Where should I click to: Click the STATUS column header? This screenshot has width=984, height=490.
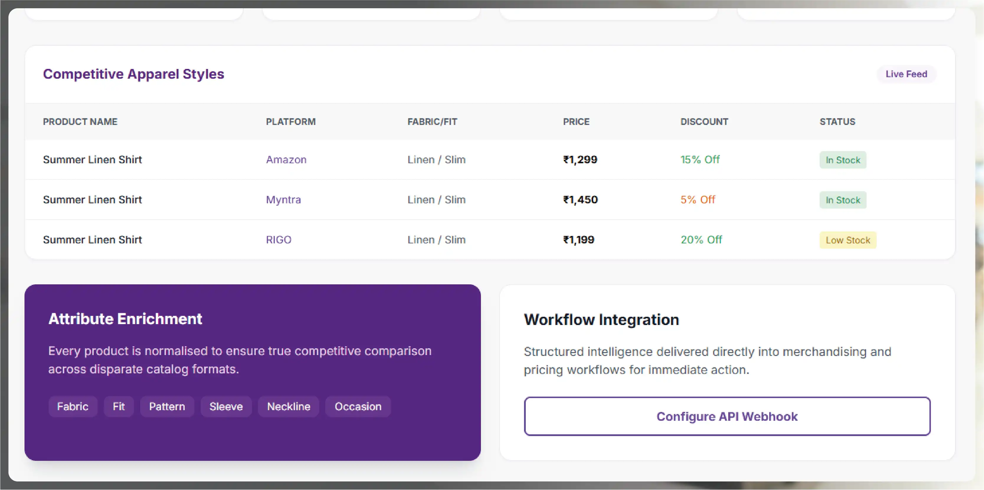click(x=837, y=122)
